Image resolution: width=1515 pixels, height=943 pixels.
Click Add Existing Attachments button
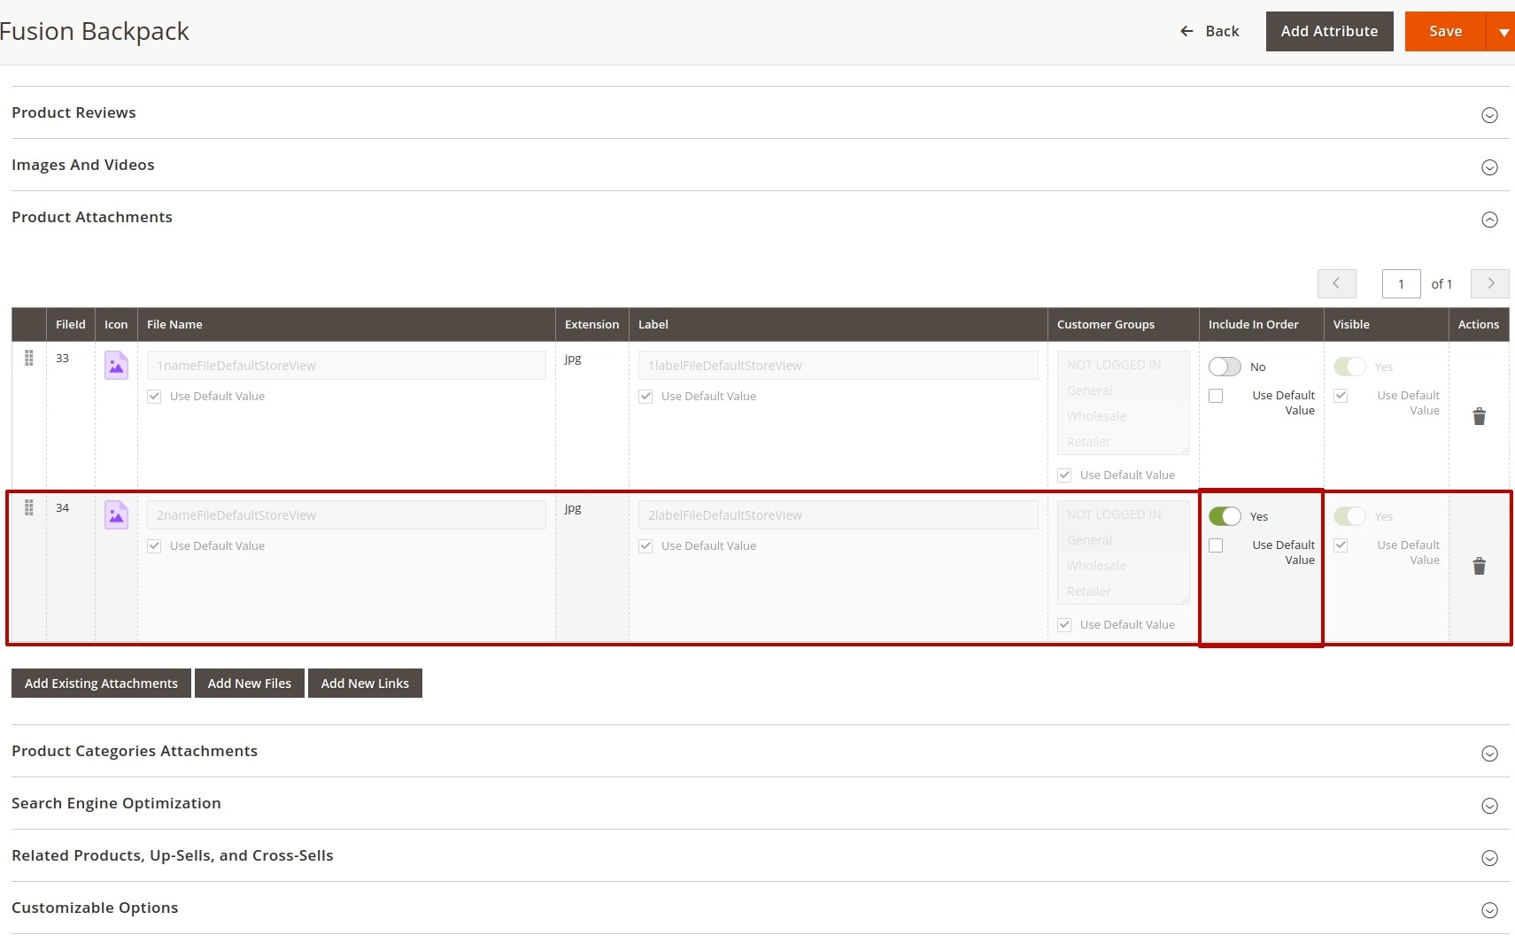(x=101, y=684)
